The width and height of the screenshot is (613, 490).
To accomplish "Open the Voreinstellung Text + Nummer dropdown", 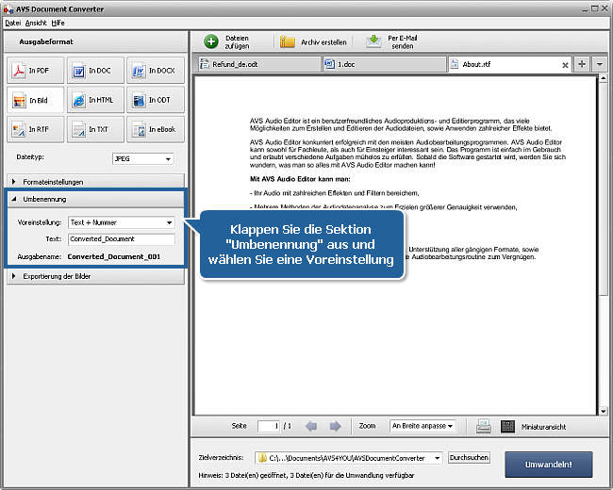I will coord(122,222).
